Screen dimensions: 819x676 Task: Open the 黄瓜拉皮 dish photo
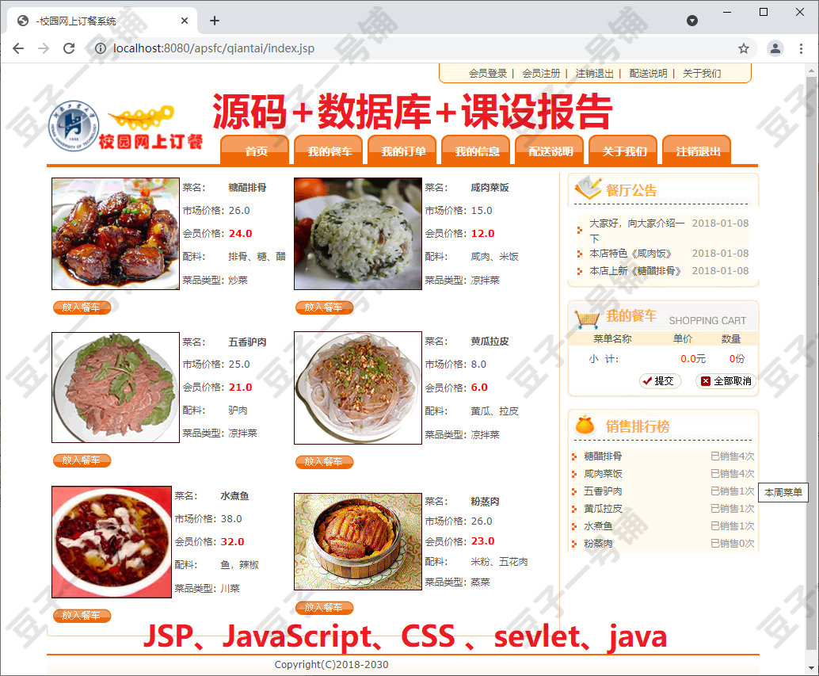pos(358,388)
